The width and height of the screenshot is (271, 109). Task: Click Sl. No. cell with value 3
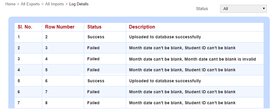tap(19, 59)
